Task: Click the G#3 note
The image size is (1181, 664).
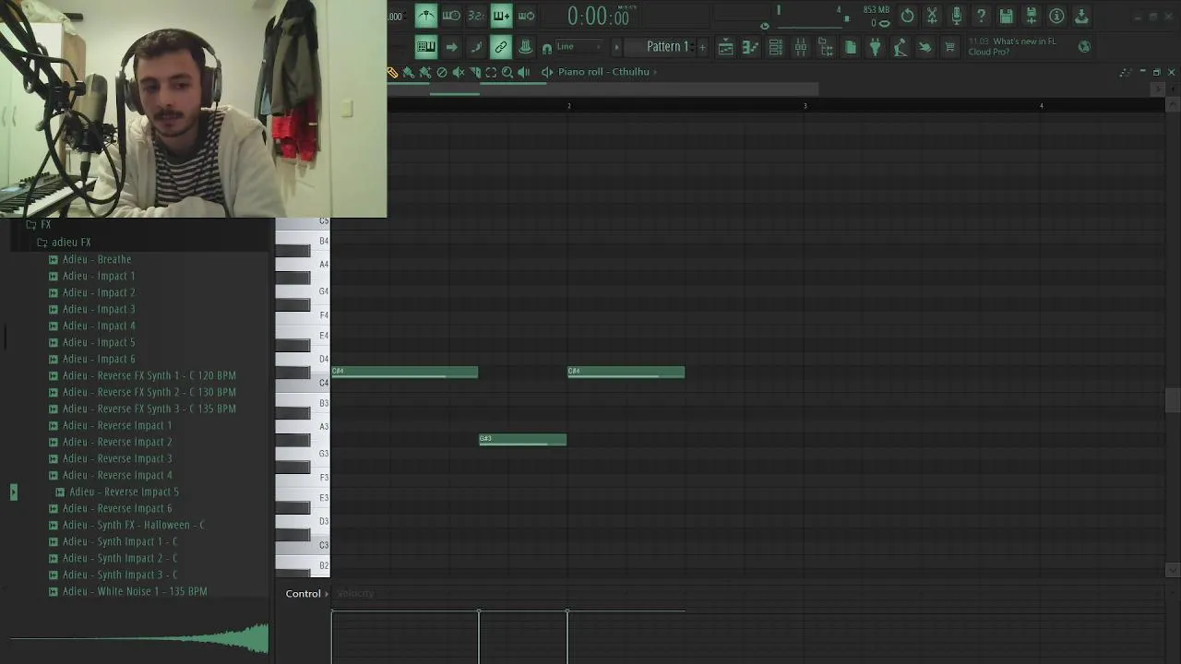Action: [523, 439]
